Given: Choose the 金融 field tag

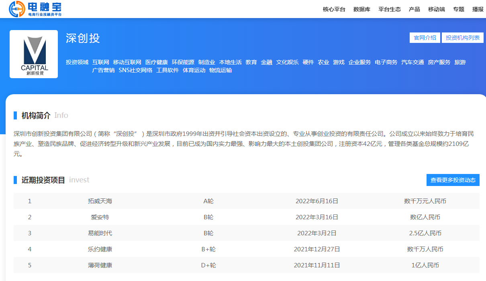Looking at the screenshot, I should tap(267, 62).
